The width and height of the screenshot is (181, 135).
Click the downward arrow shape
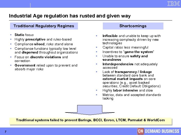tap(90, 110)
